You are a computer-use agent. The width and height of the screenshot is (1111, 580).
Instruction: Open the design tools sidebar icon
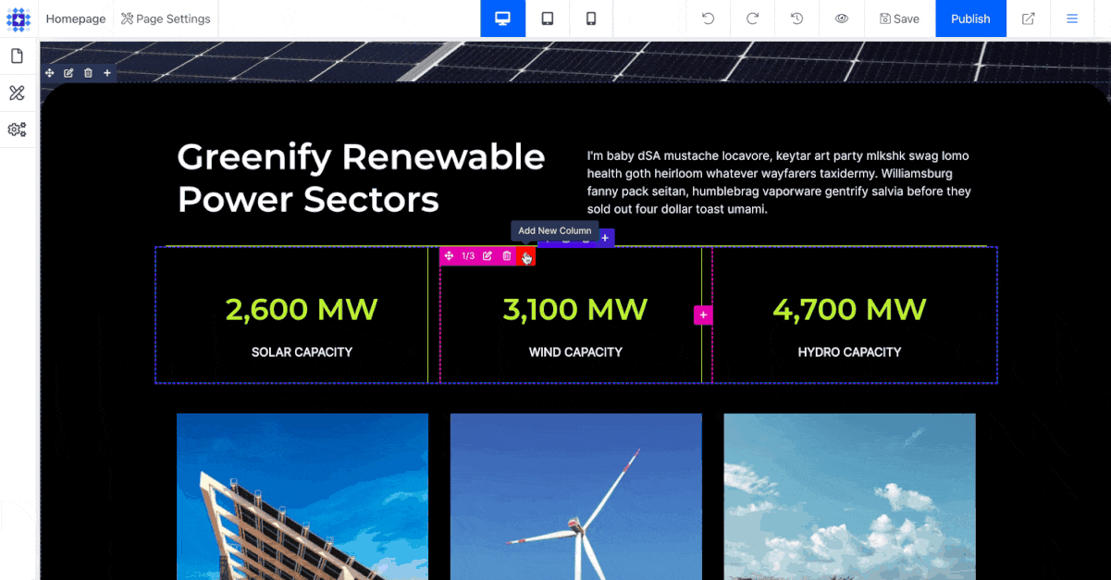17,93
